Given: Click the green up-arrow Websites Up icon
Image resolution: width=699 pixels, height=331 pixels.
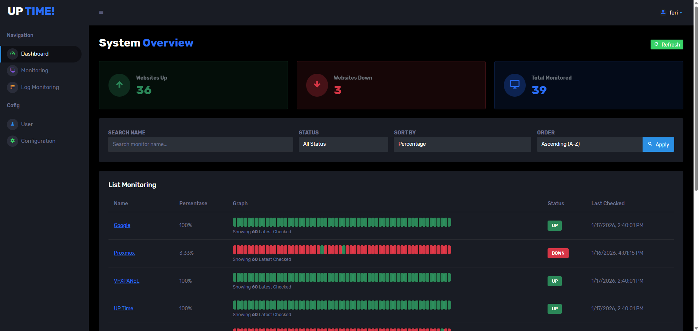Looking at the screenshot, I should tap(119, 85).
